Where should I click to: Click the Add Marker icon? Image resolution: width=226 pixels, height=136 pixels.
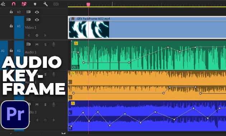(35, 4)
